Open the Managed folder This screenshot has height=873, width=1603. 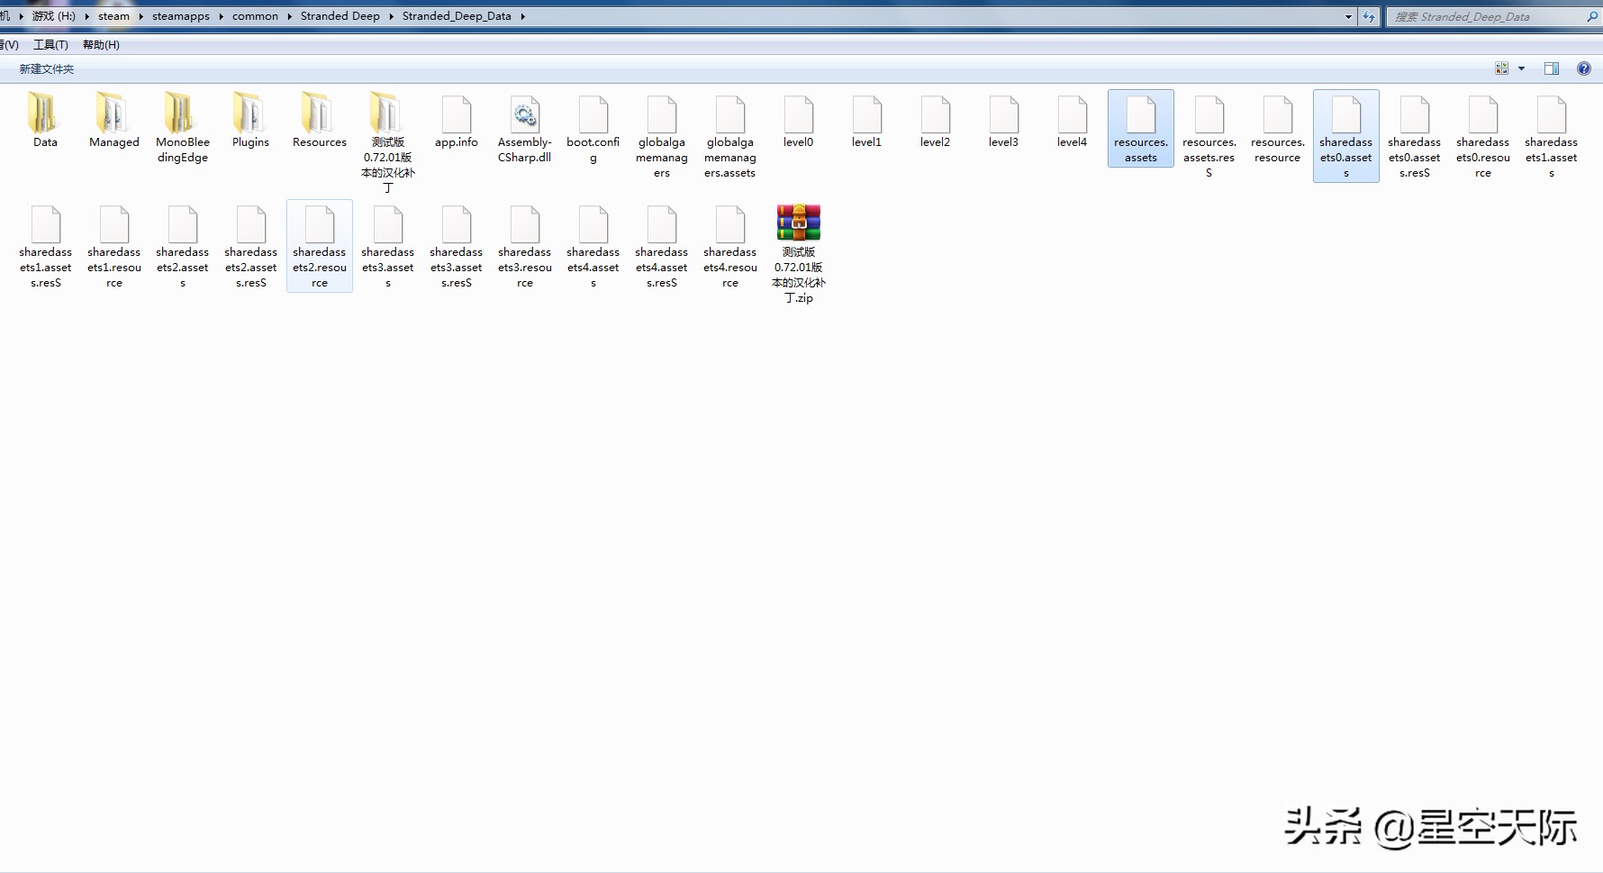pyautogui.click(x=114, y=120)
